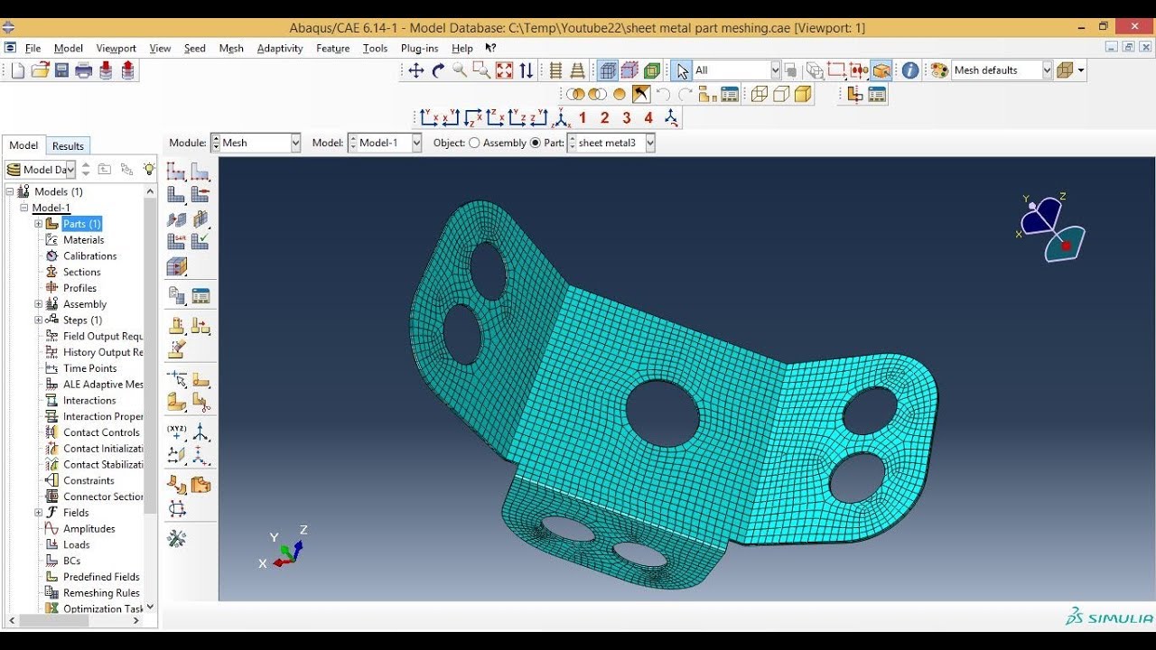Click the model tree horizontal scrollbar

coord(75,620)
